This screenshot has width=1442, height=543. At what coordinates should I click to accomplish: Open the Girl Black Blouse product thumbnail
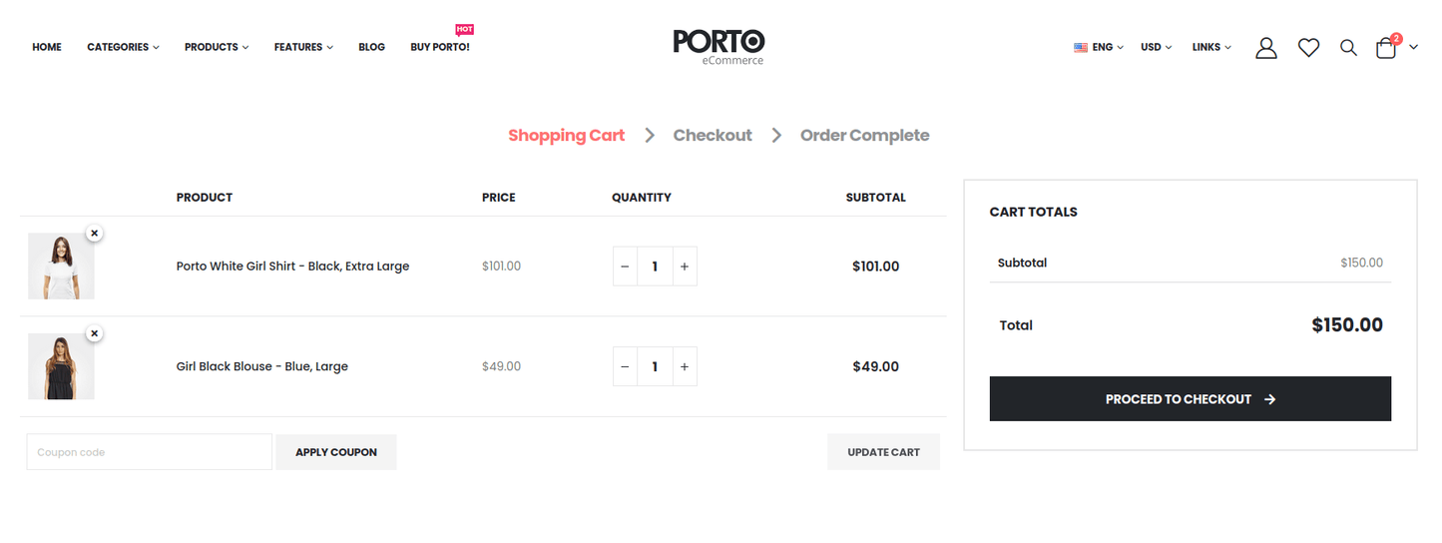tap(61, 366)
